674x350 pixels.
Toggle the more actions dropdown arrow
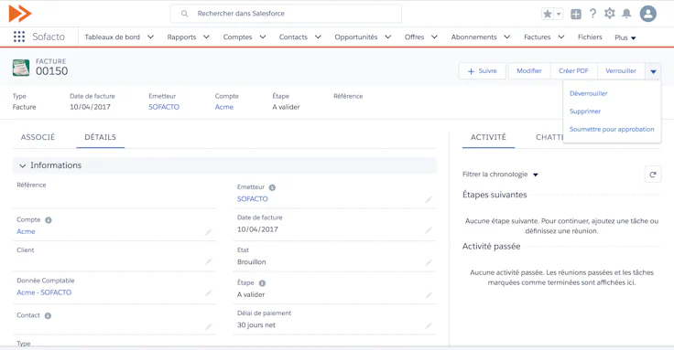click(653, 71)
